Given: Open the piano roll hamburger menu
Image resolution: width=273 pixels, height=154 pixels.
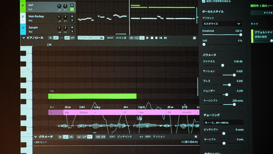Looking at the screenshot, I should click(195, 38).
